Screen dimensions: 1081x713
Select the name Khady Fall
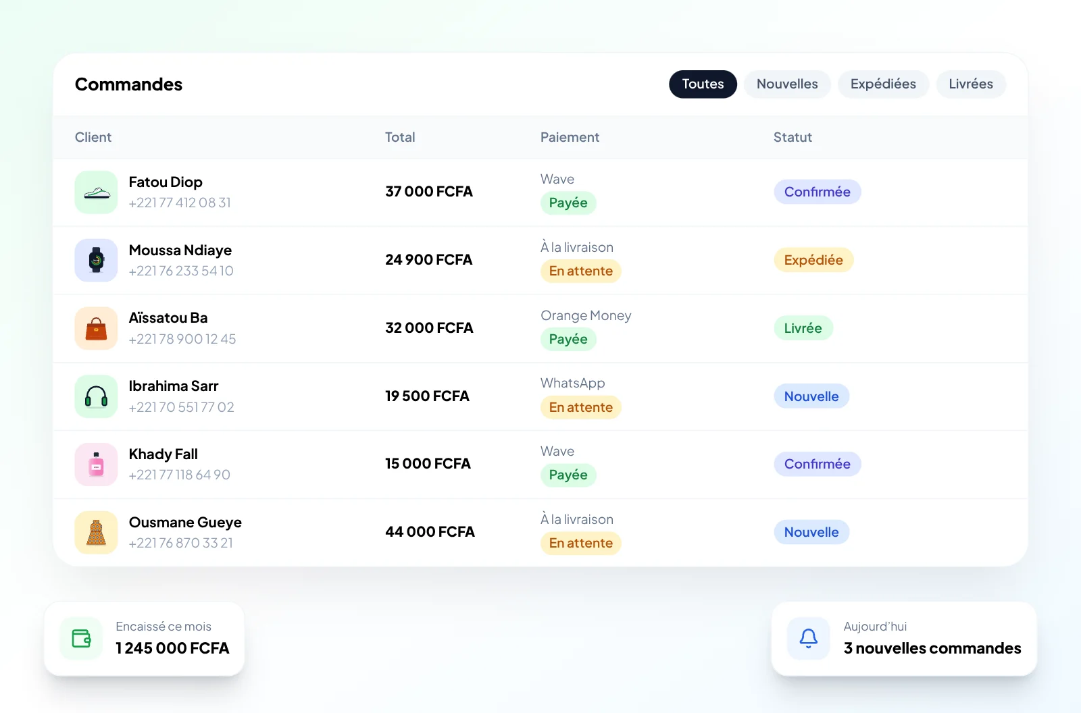(164, 454)
